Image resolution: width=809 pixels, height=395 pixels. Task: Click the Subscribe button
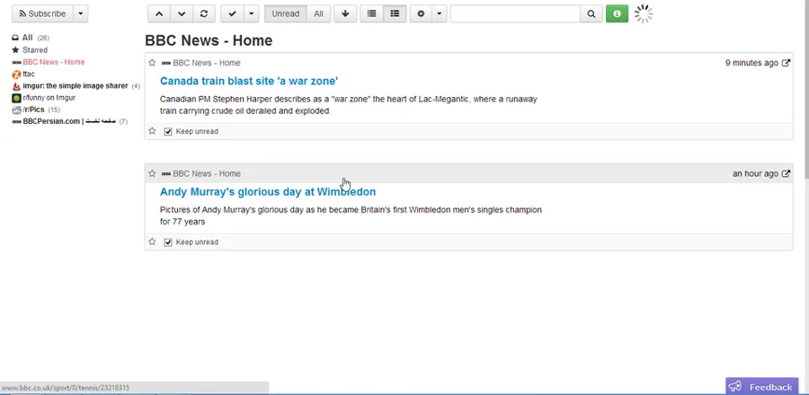pyautogui.click(x=42, y=13)
